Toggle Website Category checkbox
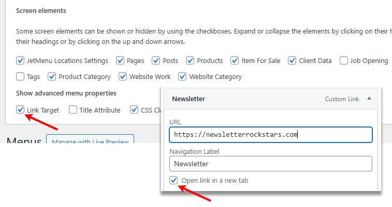 click(182, 76)
